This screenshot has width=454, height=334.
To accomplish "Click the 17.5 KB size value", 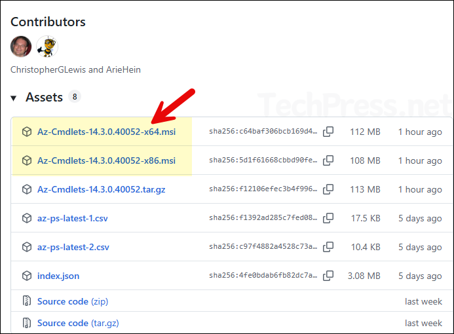I will click(366, 219).
